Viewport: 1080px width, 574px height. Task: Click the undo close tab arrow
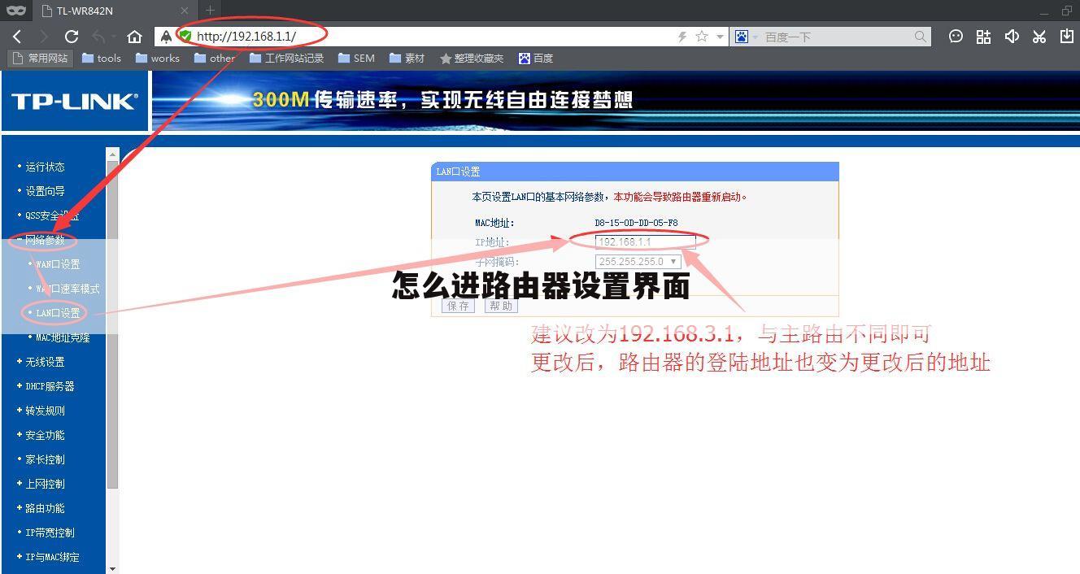[x=99, y=37]
